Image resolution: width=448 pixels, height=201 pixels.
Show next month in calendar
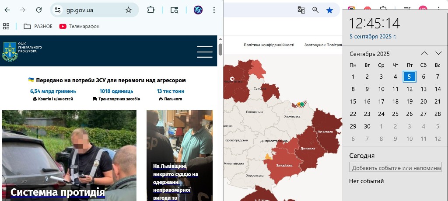tap(438, 53)
